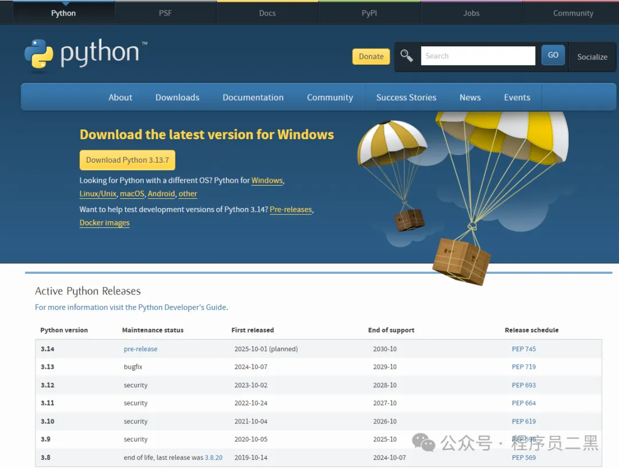This screenshot has height=468, width=619.
Task: Open the Docker images link
Action: [104, 223]
